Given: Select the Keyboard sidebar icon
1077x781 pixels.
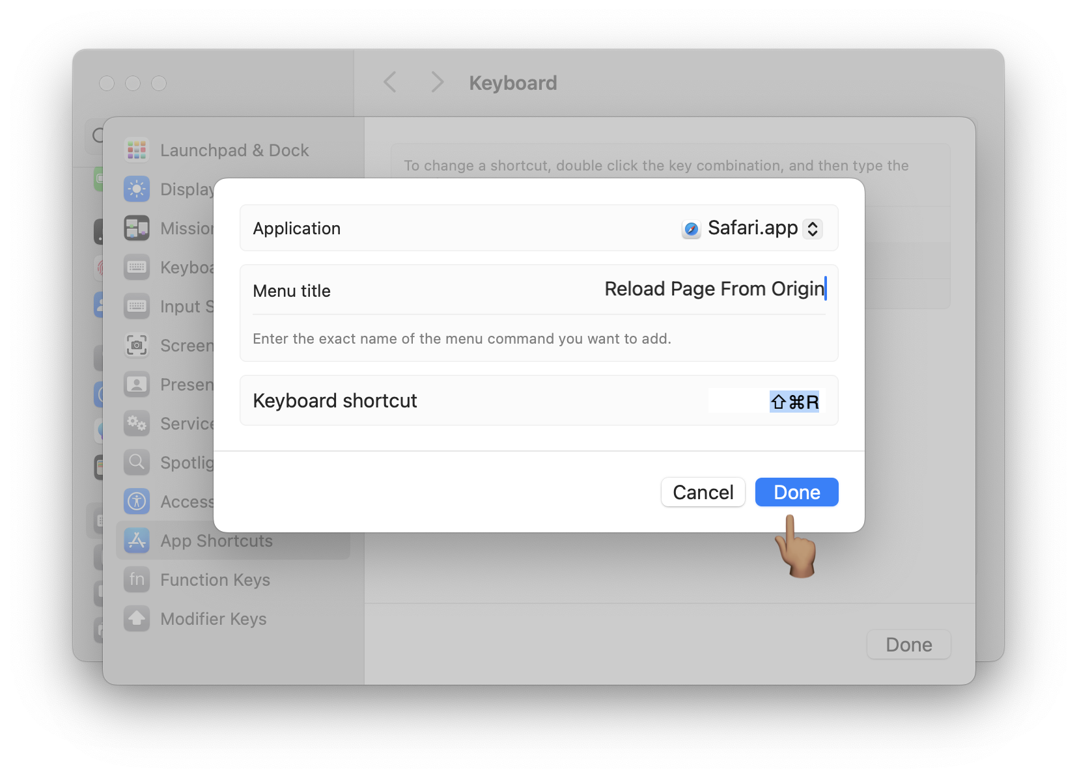Looking at the screenshot, I should [x=137, y=267].
